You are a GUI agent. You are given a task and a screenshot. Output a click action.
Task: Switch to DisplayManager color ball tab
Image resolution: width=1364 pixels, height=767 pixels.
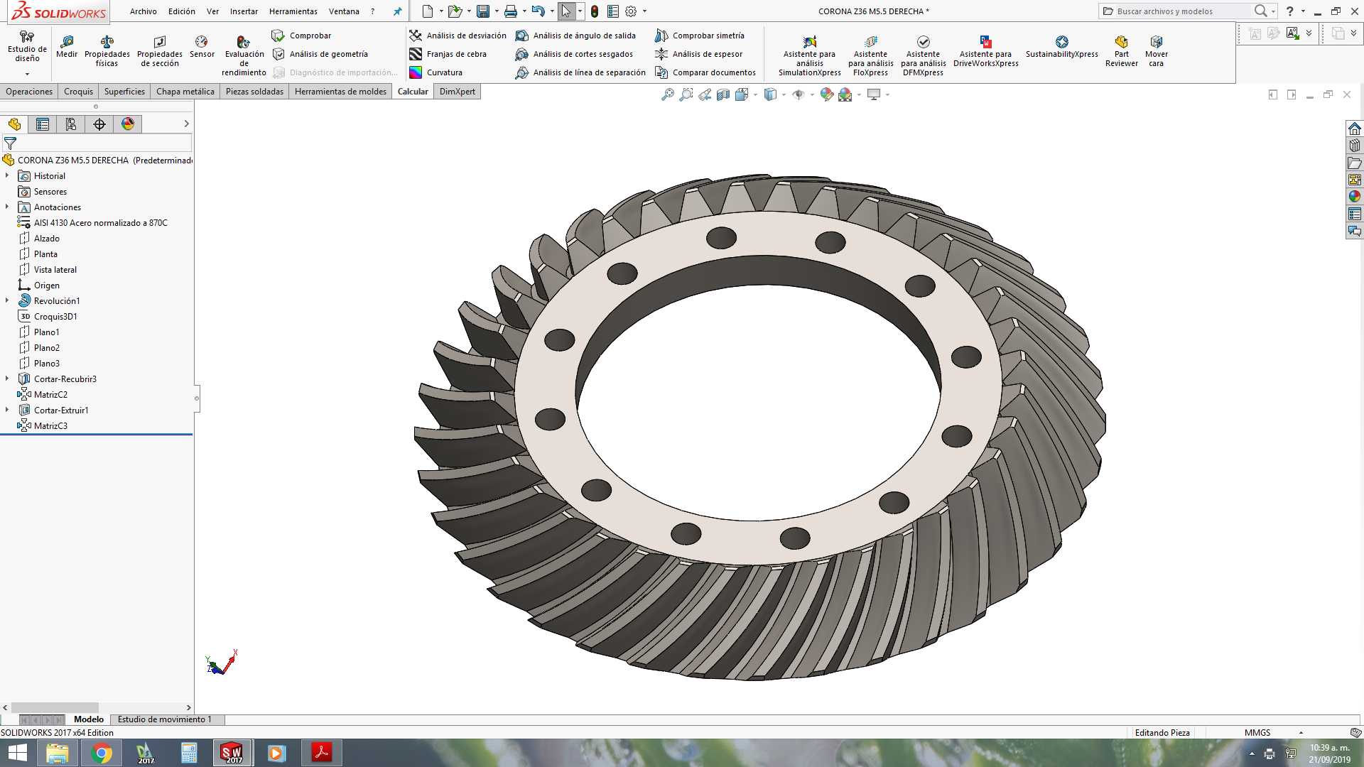(x=128, y=124)
